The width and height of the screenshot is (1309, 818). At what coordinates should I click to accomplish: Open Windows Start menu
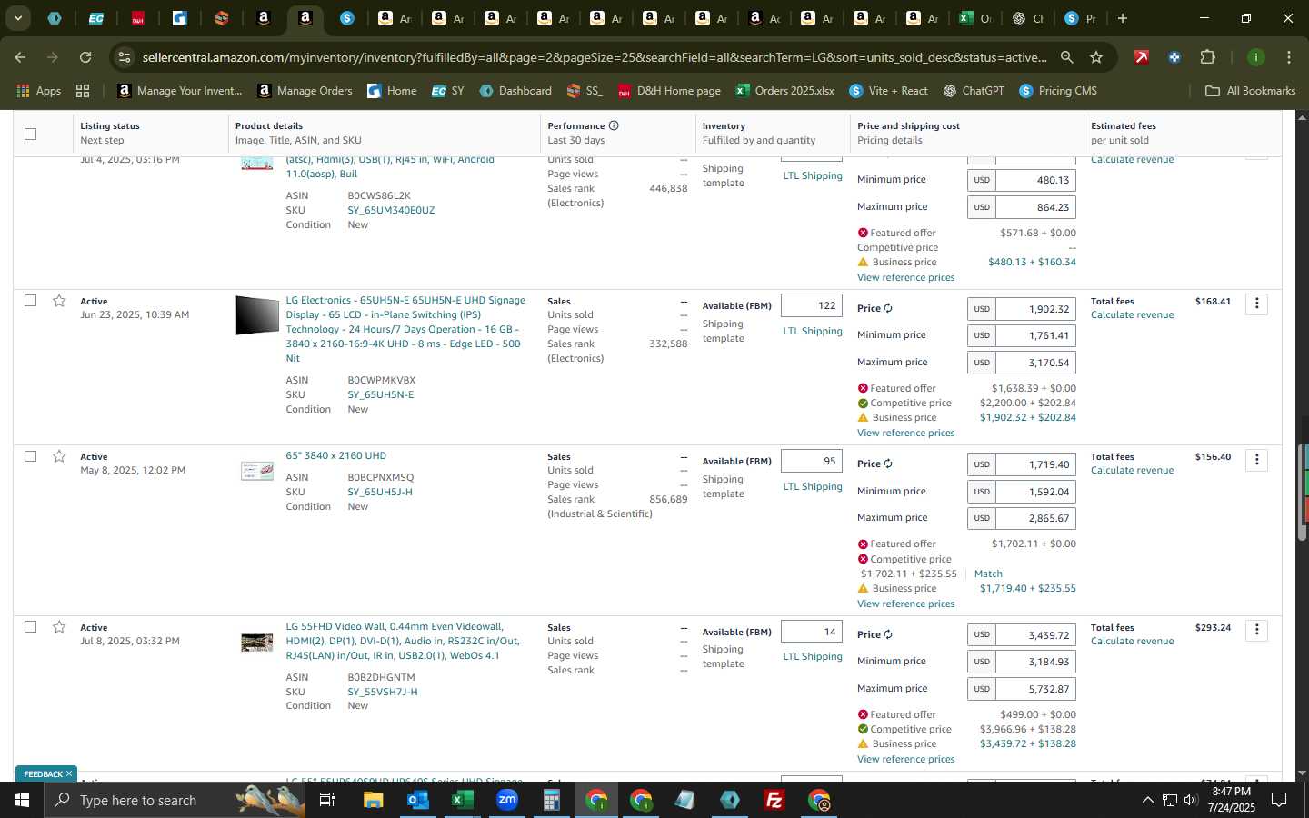[x=22, y=800]
